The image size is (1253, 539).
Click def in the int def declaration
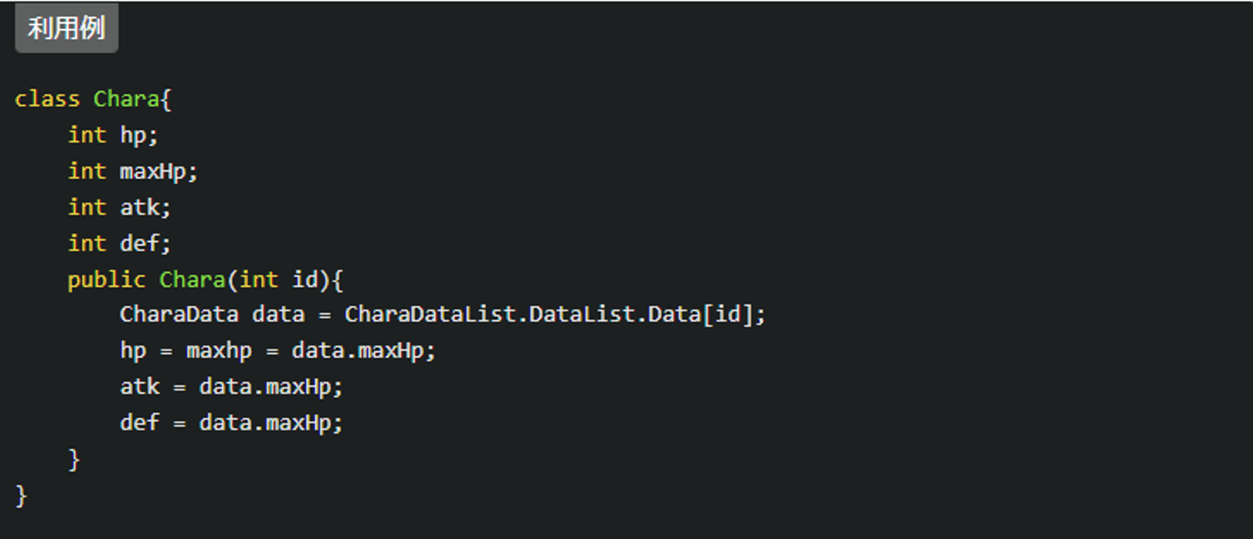(139, 243)
